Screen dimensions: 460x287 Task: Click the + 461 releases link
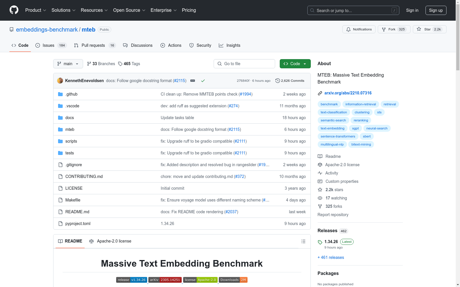point(331,257)
